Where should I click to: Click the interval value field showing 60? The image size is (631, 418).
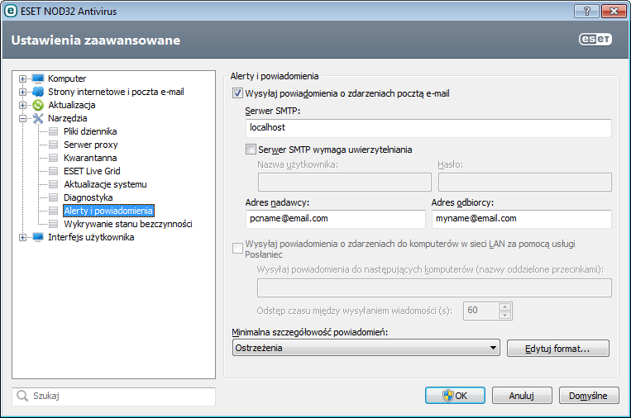480,311
